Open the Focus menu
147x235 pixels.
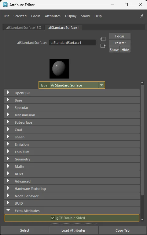[36, 16]
